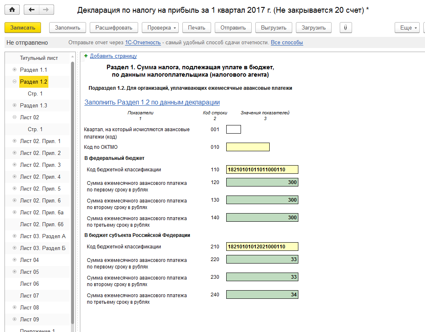
Task: Click the Home icon button
Action: [12, 10]
